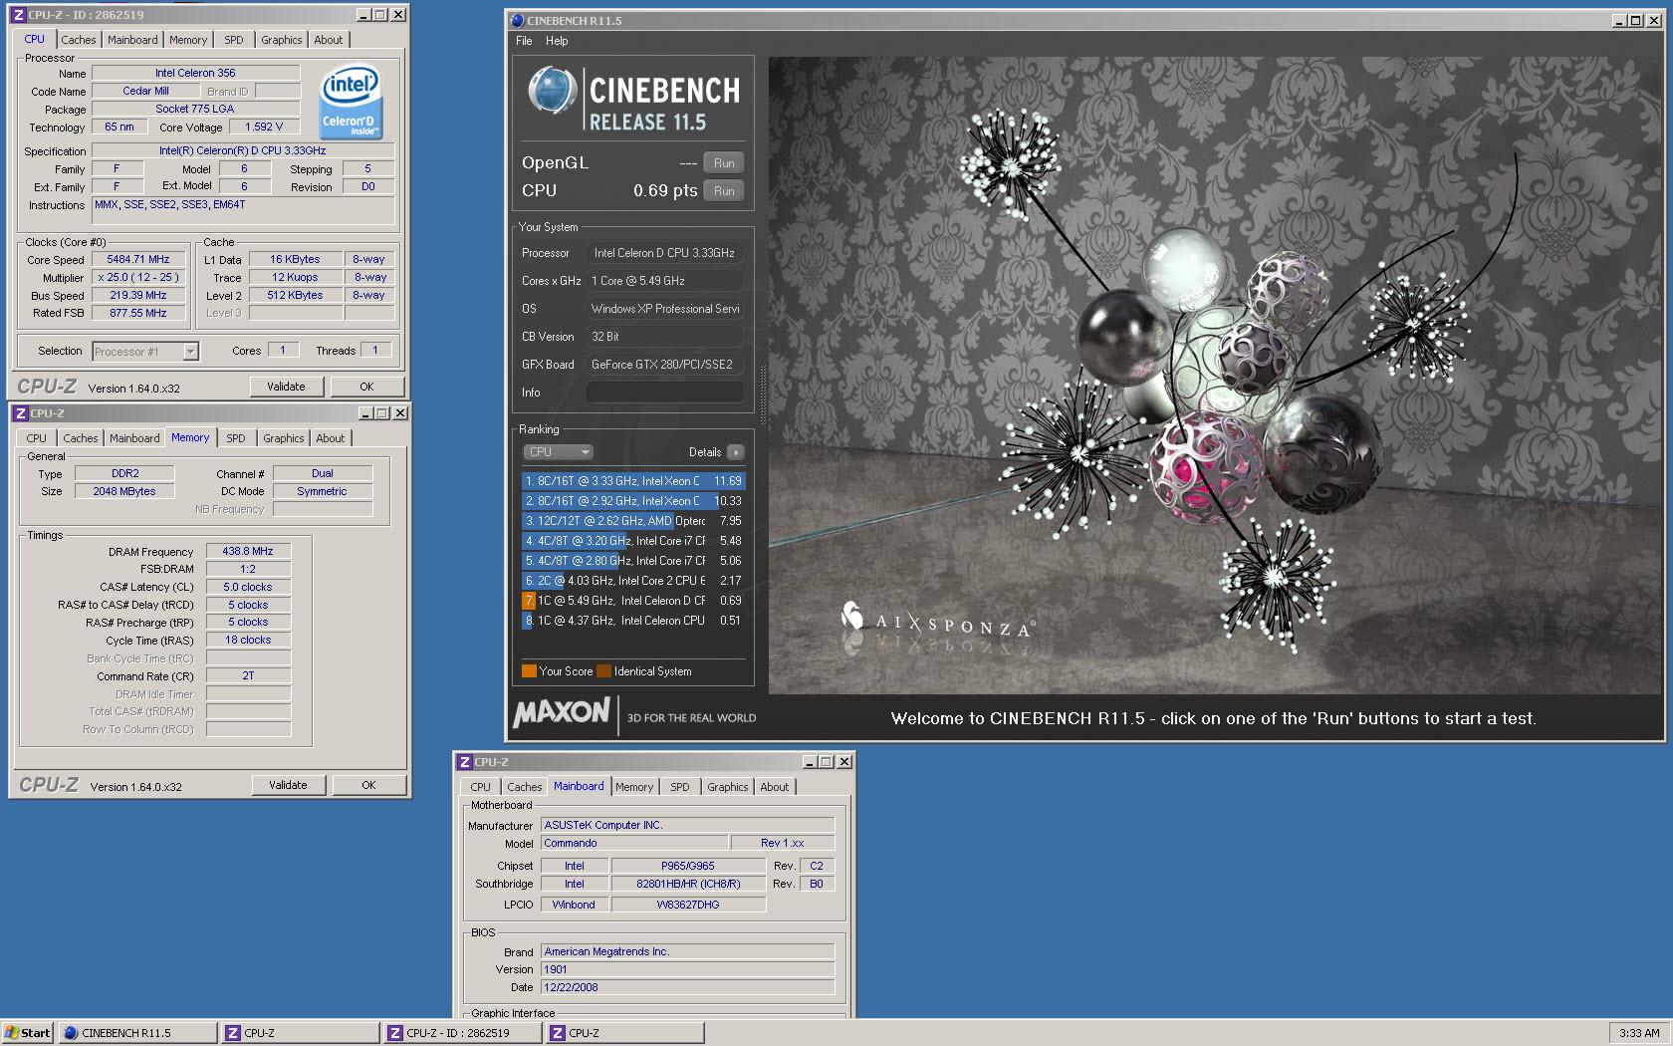The width and height of the screenshot is (1673, 1046).
Task: Switch to CPU-Z ID 2862519 taskbar button
Action: coord(463,1033)
